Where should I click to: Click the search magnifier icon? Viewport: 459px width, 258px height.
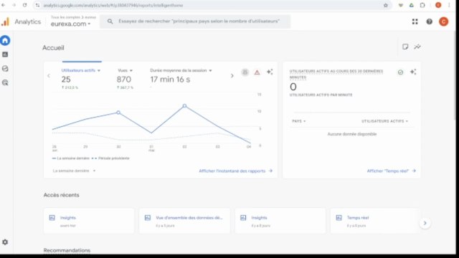(x=110, y=21)
